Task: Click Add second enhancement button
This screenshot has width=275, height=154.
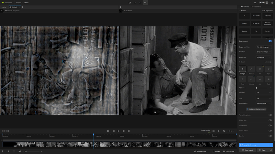Action: (x=256, y=109)
